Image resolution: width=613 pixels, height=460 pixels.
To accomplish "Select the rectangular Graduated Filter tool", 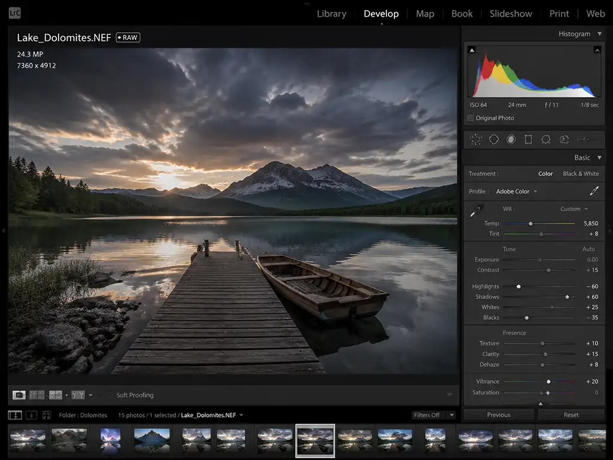I will click(x=528, y=140).
